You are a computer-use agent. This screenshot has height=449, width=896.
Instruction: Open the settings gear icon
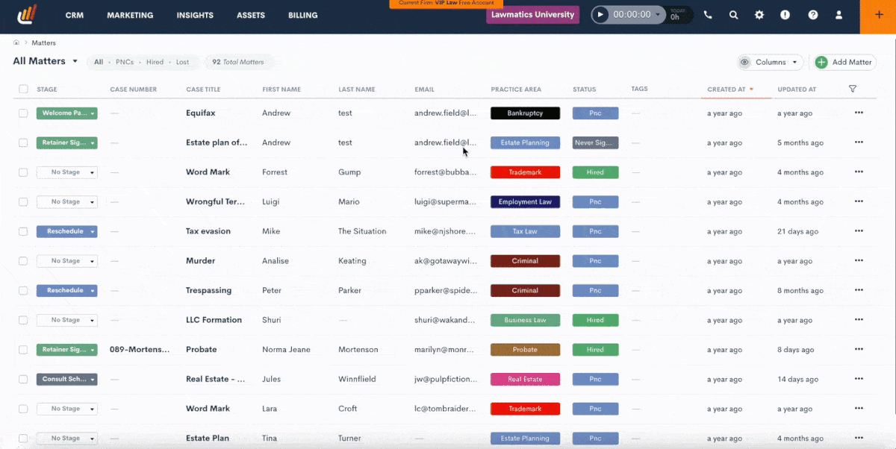pyautogui.click(x=759, y=15)
